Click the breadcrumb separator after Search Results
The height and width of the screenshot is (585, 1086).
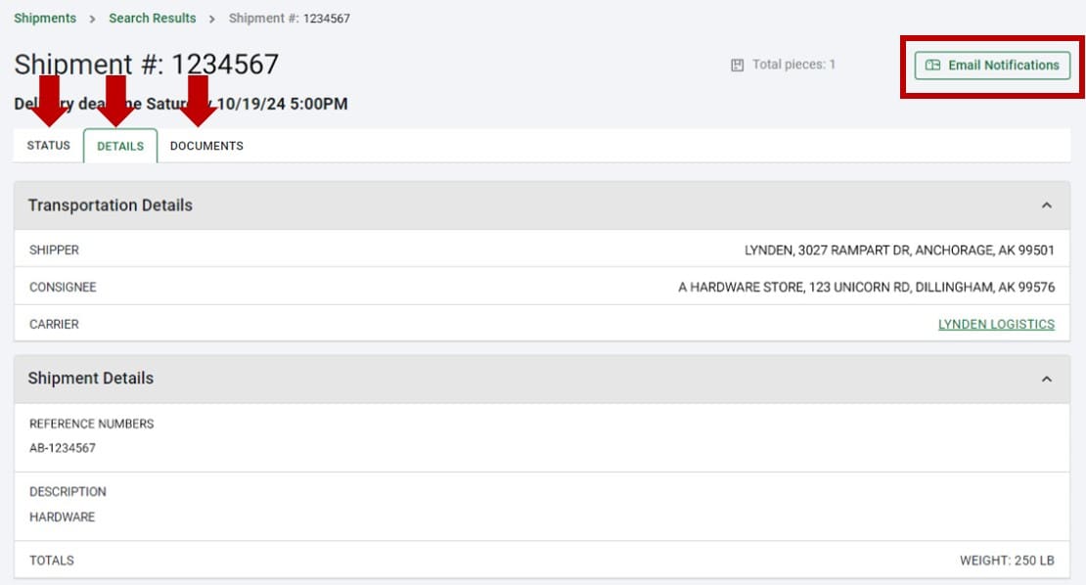tap(212, 19)
